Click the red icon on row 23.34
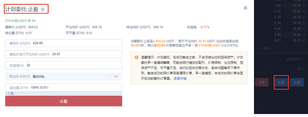The width and height of the screenshot is (308, 117). click(304, 5)
